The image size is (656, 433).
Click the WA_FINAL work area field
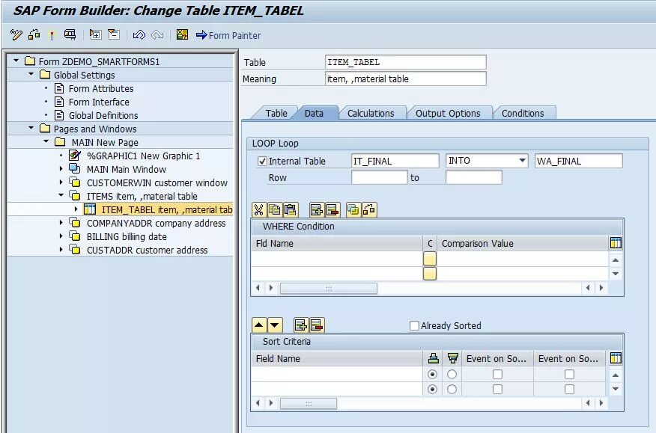pyautogui.click(x=578, y=161)
